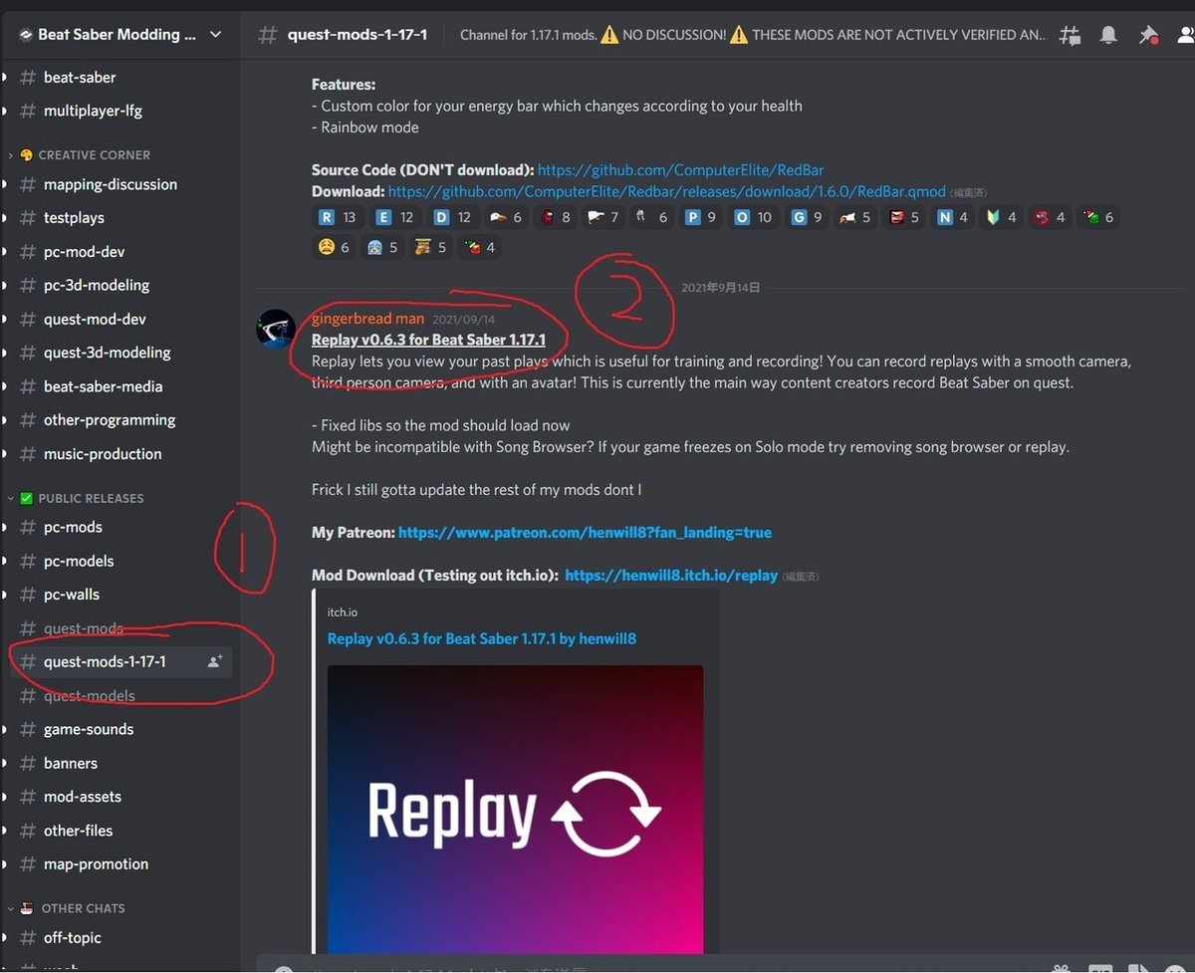Viewport: 1195px width, 973px height.
Task: Open embed title Replay v0.6.3 by henwill8
Action: [x=482, y=638]
